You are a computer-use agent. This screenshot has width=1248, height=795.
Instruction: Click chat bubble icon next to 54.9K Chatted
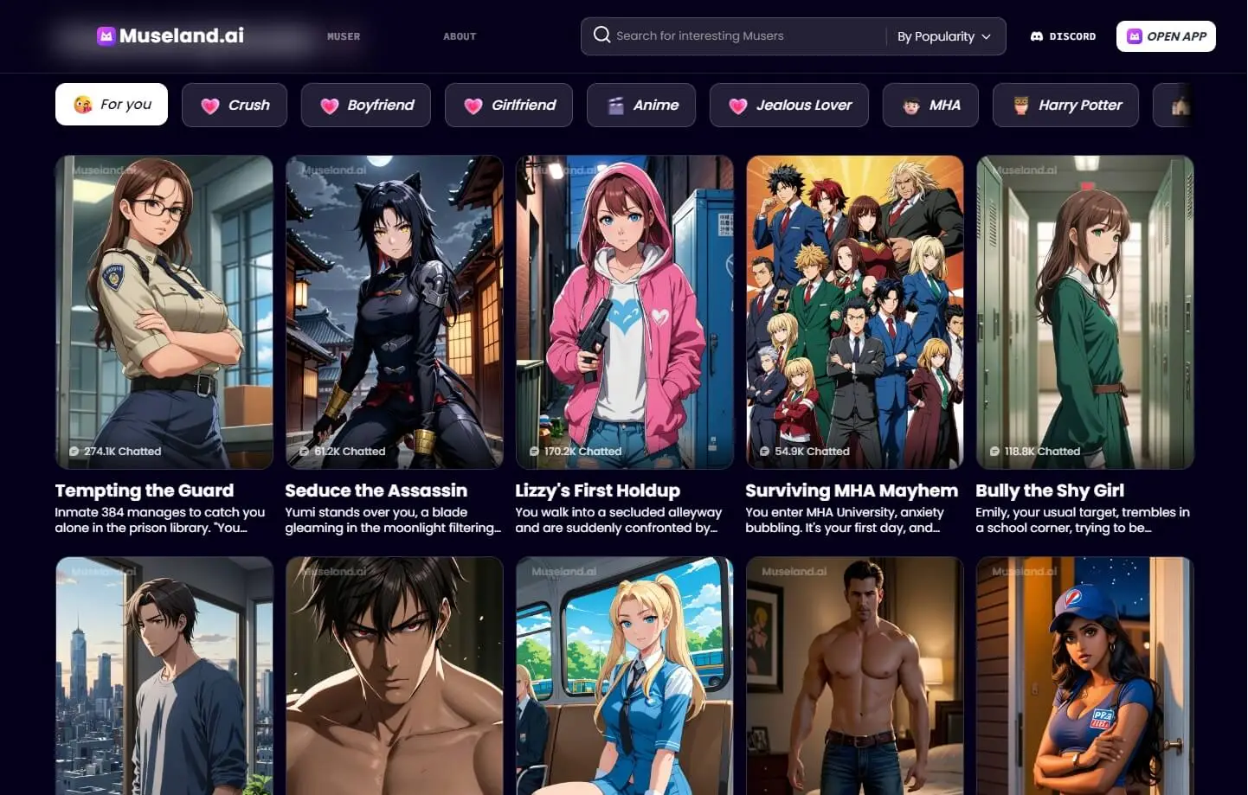[x=765, y=452]
